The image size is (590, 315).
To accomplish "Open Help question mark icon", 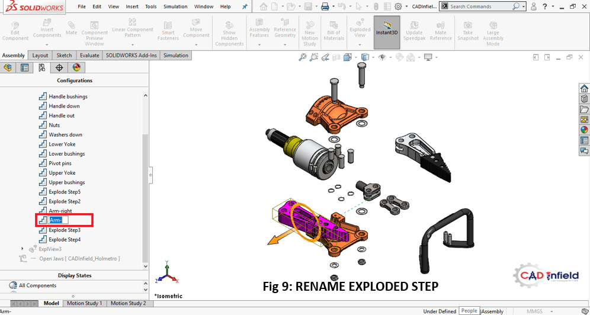I will [x=545, y=7].
